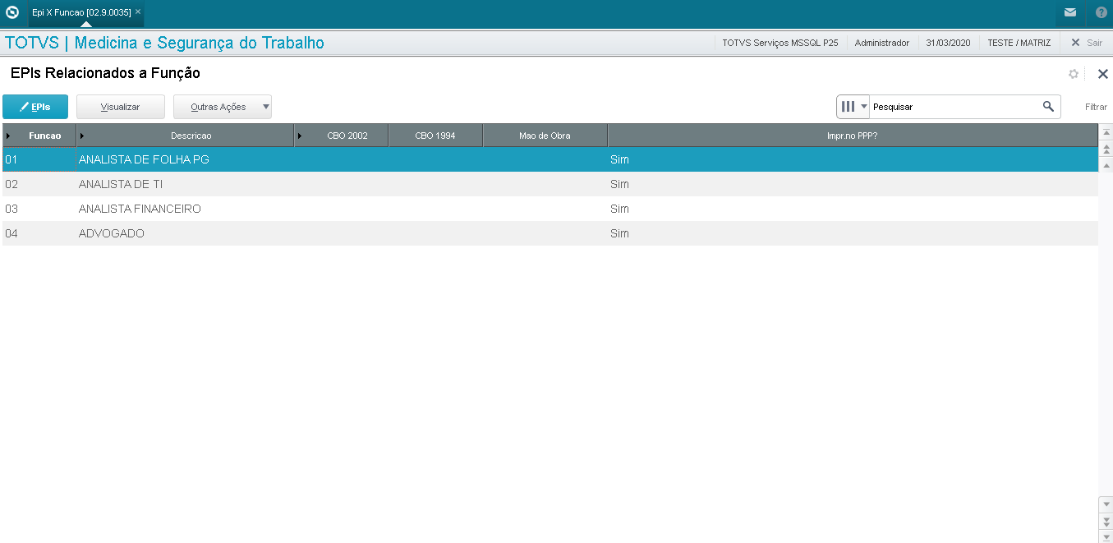Click the single down arrow scroll button
The width and height of the screenshot is (1113, 543).
[1106, 504]
